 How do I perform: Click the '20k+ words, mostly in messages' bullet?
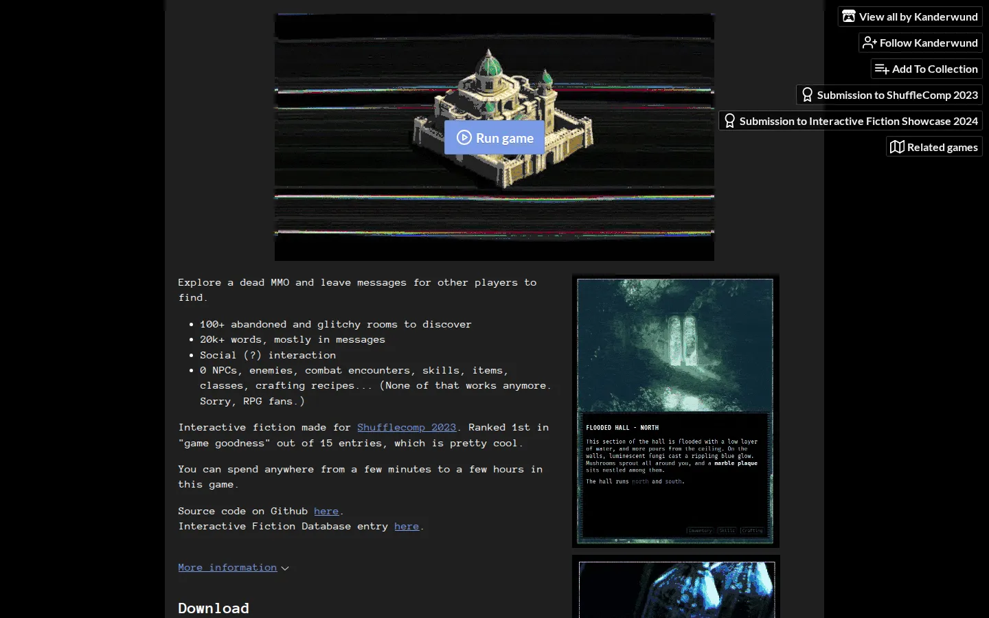[293, 339]
